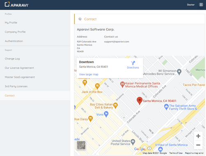The image size is (206, 156).
Task: Click support@aparavi.com email
Action: pos(117,42)
